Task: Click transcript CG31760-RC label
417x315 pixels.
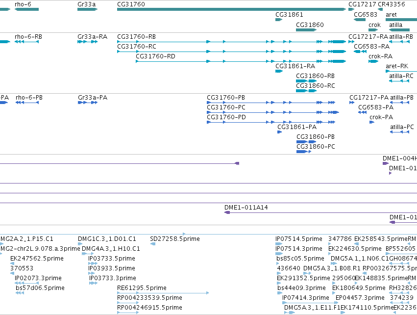Action: 136,47
